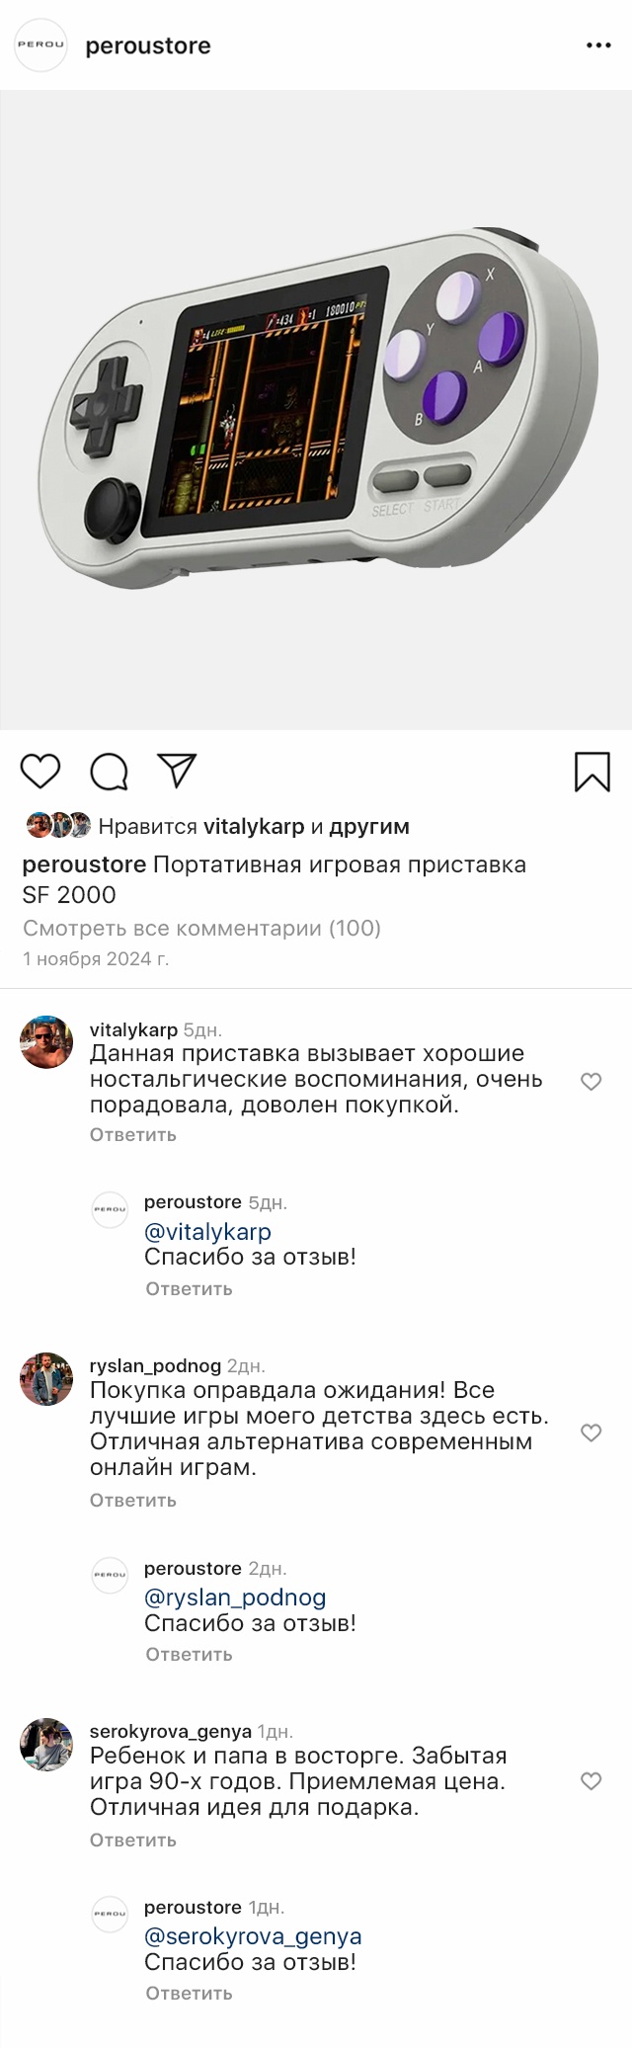Open the @serokyrova_genya mention link
This screenshot has width=632, height=2048.
pos(253,1936)
